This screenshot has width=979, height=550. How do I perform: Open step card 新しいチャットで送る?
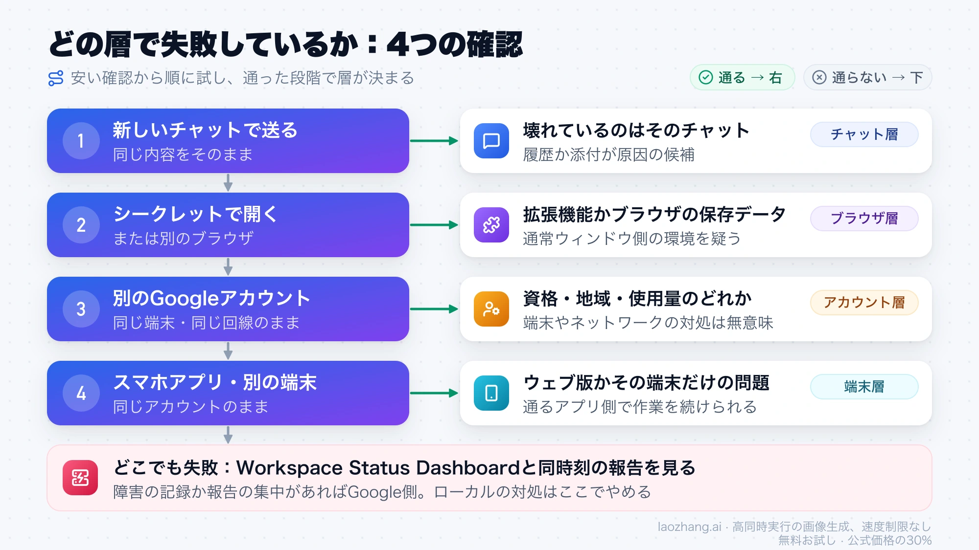pyautogui.click(x=228, y=141)
